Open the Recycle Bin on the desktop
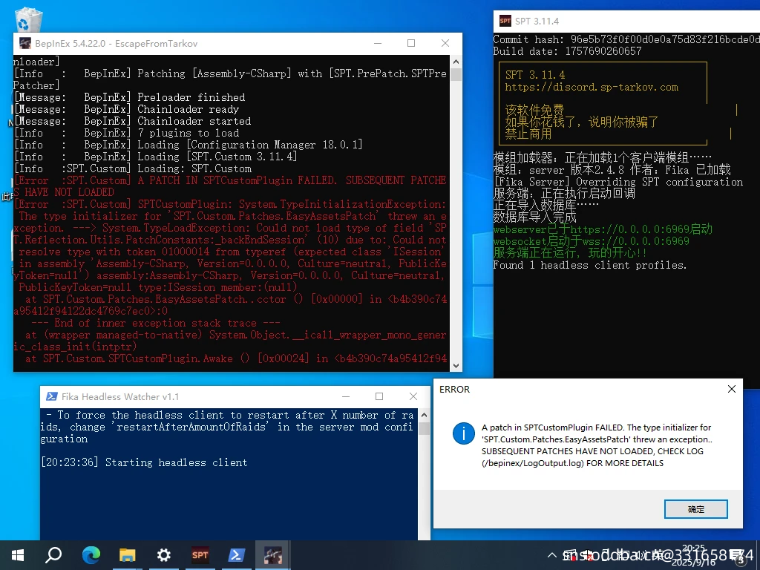The height and width of the screenshot is (570, 760). point(29,19)
